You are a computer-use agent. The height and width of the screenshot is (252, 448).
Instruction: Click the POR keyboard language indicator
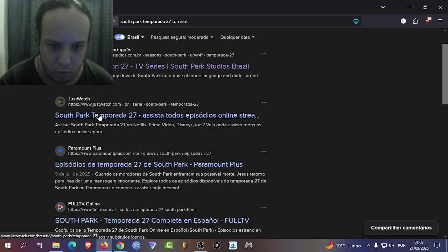(401, 246)
